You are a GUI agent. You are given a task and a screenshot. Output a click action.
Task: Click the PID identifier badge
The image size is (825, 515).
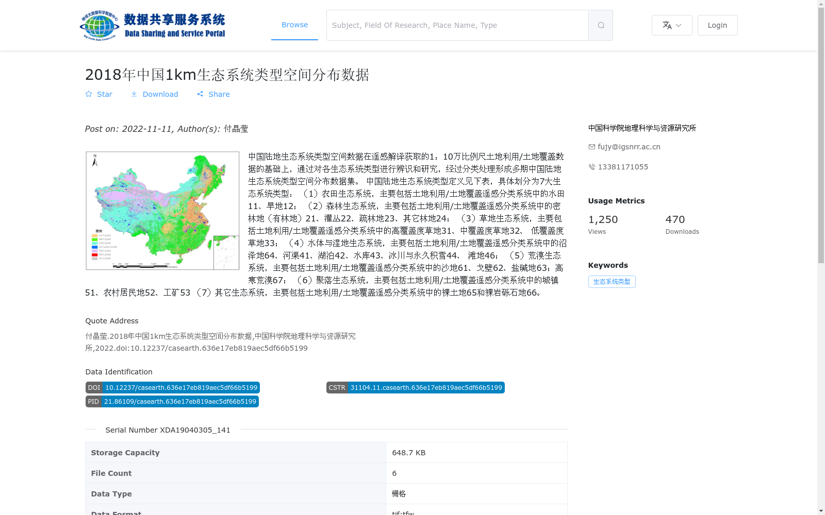click(x=172, y=402)
